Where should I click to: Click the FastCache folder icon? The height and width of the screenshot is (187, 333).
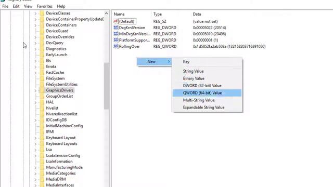(x=42, y=73)
